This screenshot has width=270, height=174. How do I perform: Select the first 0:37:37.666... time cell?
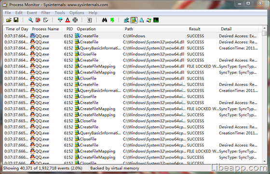(x=16, y=145)
